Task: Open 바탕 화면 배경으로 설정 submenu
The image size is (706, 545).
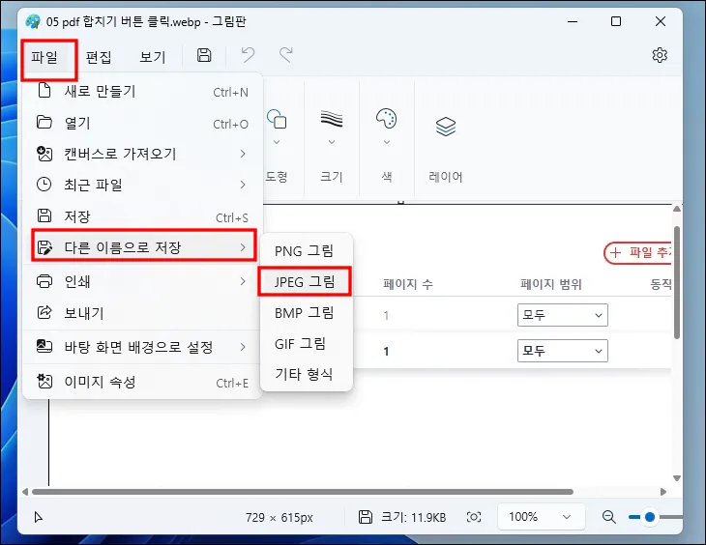Action: pyautogui.click(x=142, y=347)
